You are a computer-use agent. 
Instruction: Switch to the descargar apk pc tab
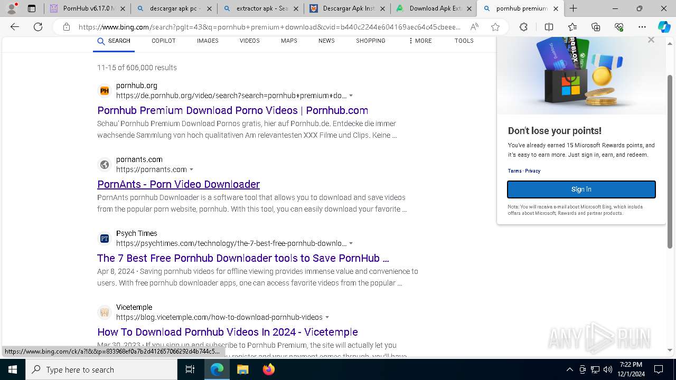(174, 8)
